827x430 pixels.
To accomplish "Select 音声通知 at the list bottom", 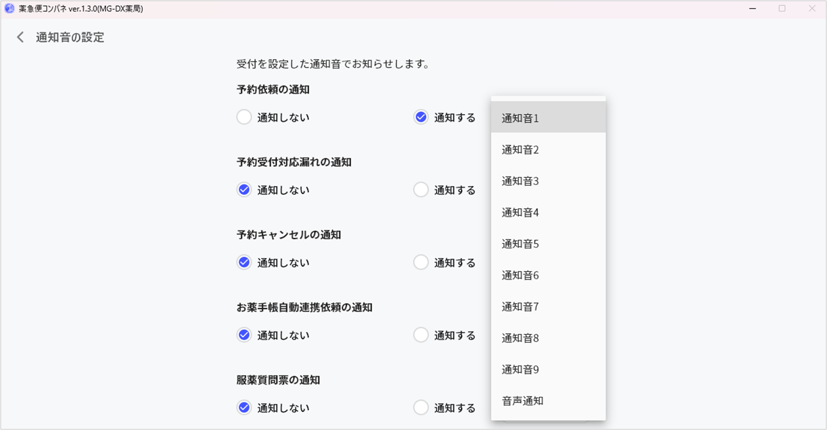I will click(548, 401).
